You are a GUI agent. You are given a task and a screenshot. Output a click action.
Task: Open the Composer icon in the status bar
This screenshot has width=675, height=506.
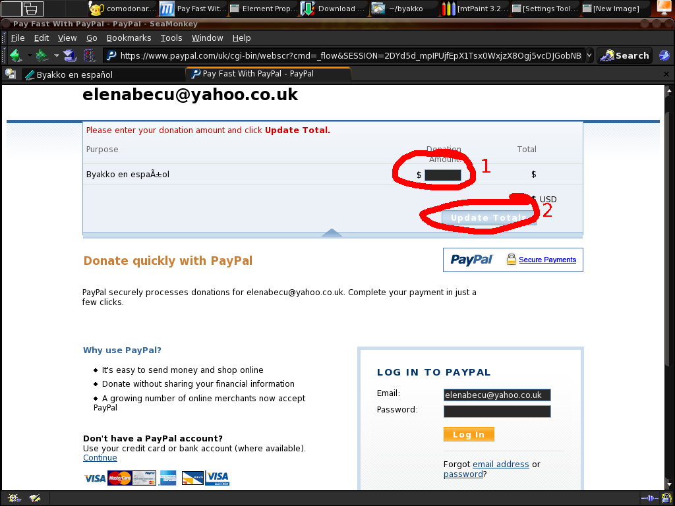coord(35,498)
